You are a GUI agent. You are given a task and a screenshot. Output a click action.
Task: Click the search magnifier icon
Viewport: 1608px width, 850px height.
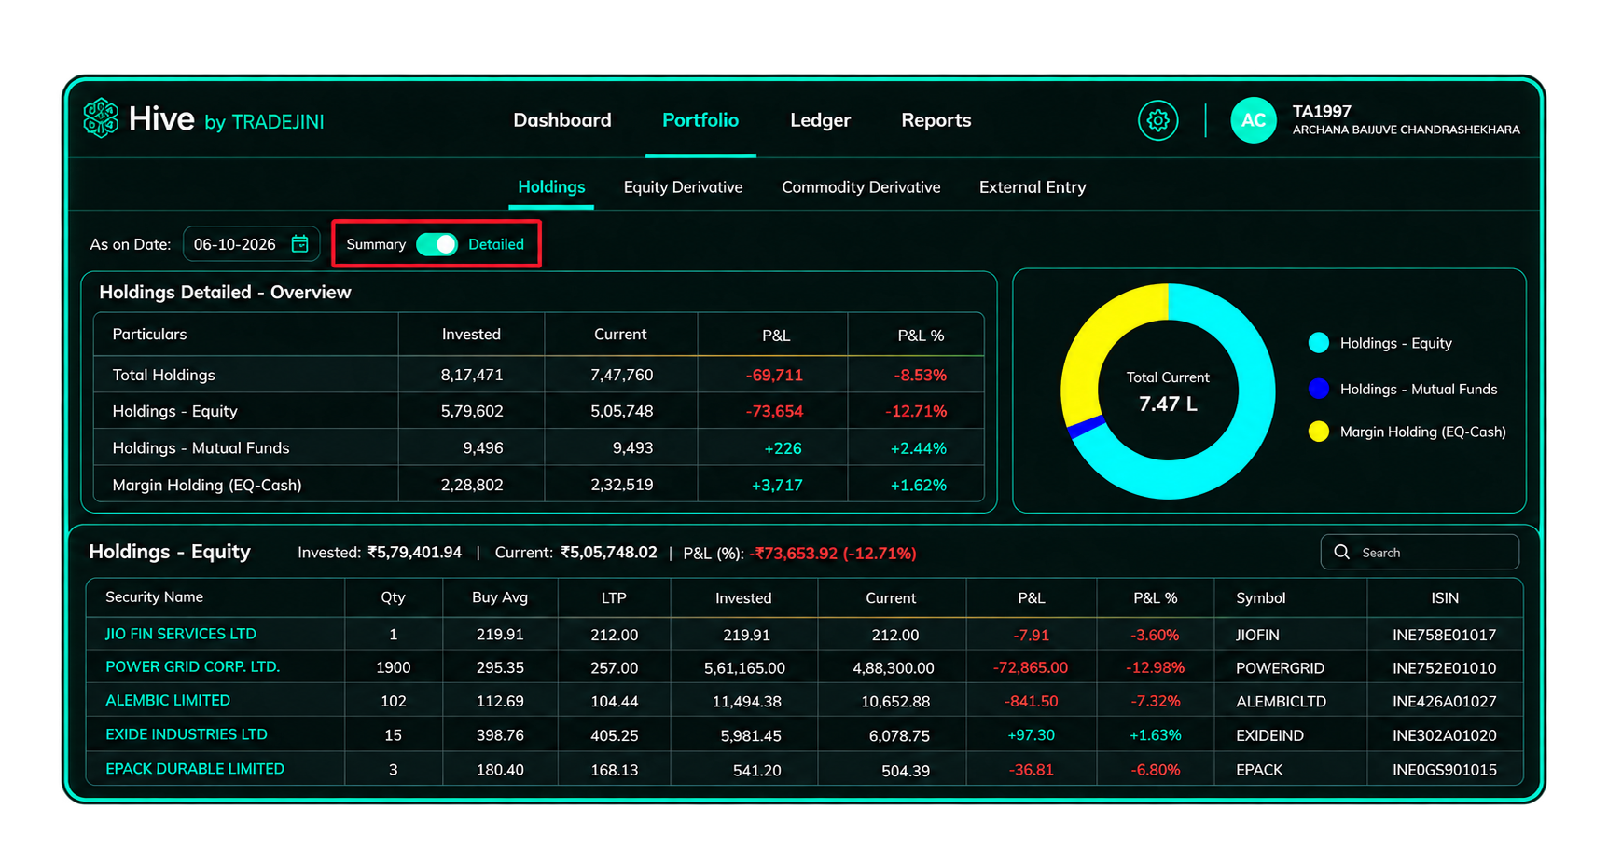tap(1342, 553)
